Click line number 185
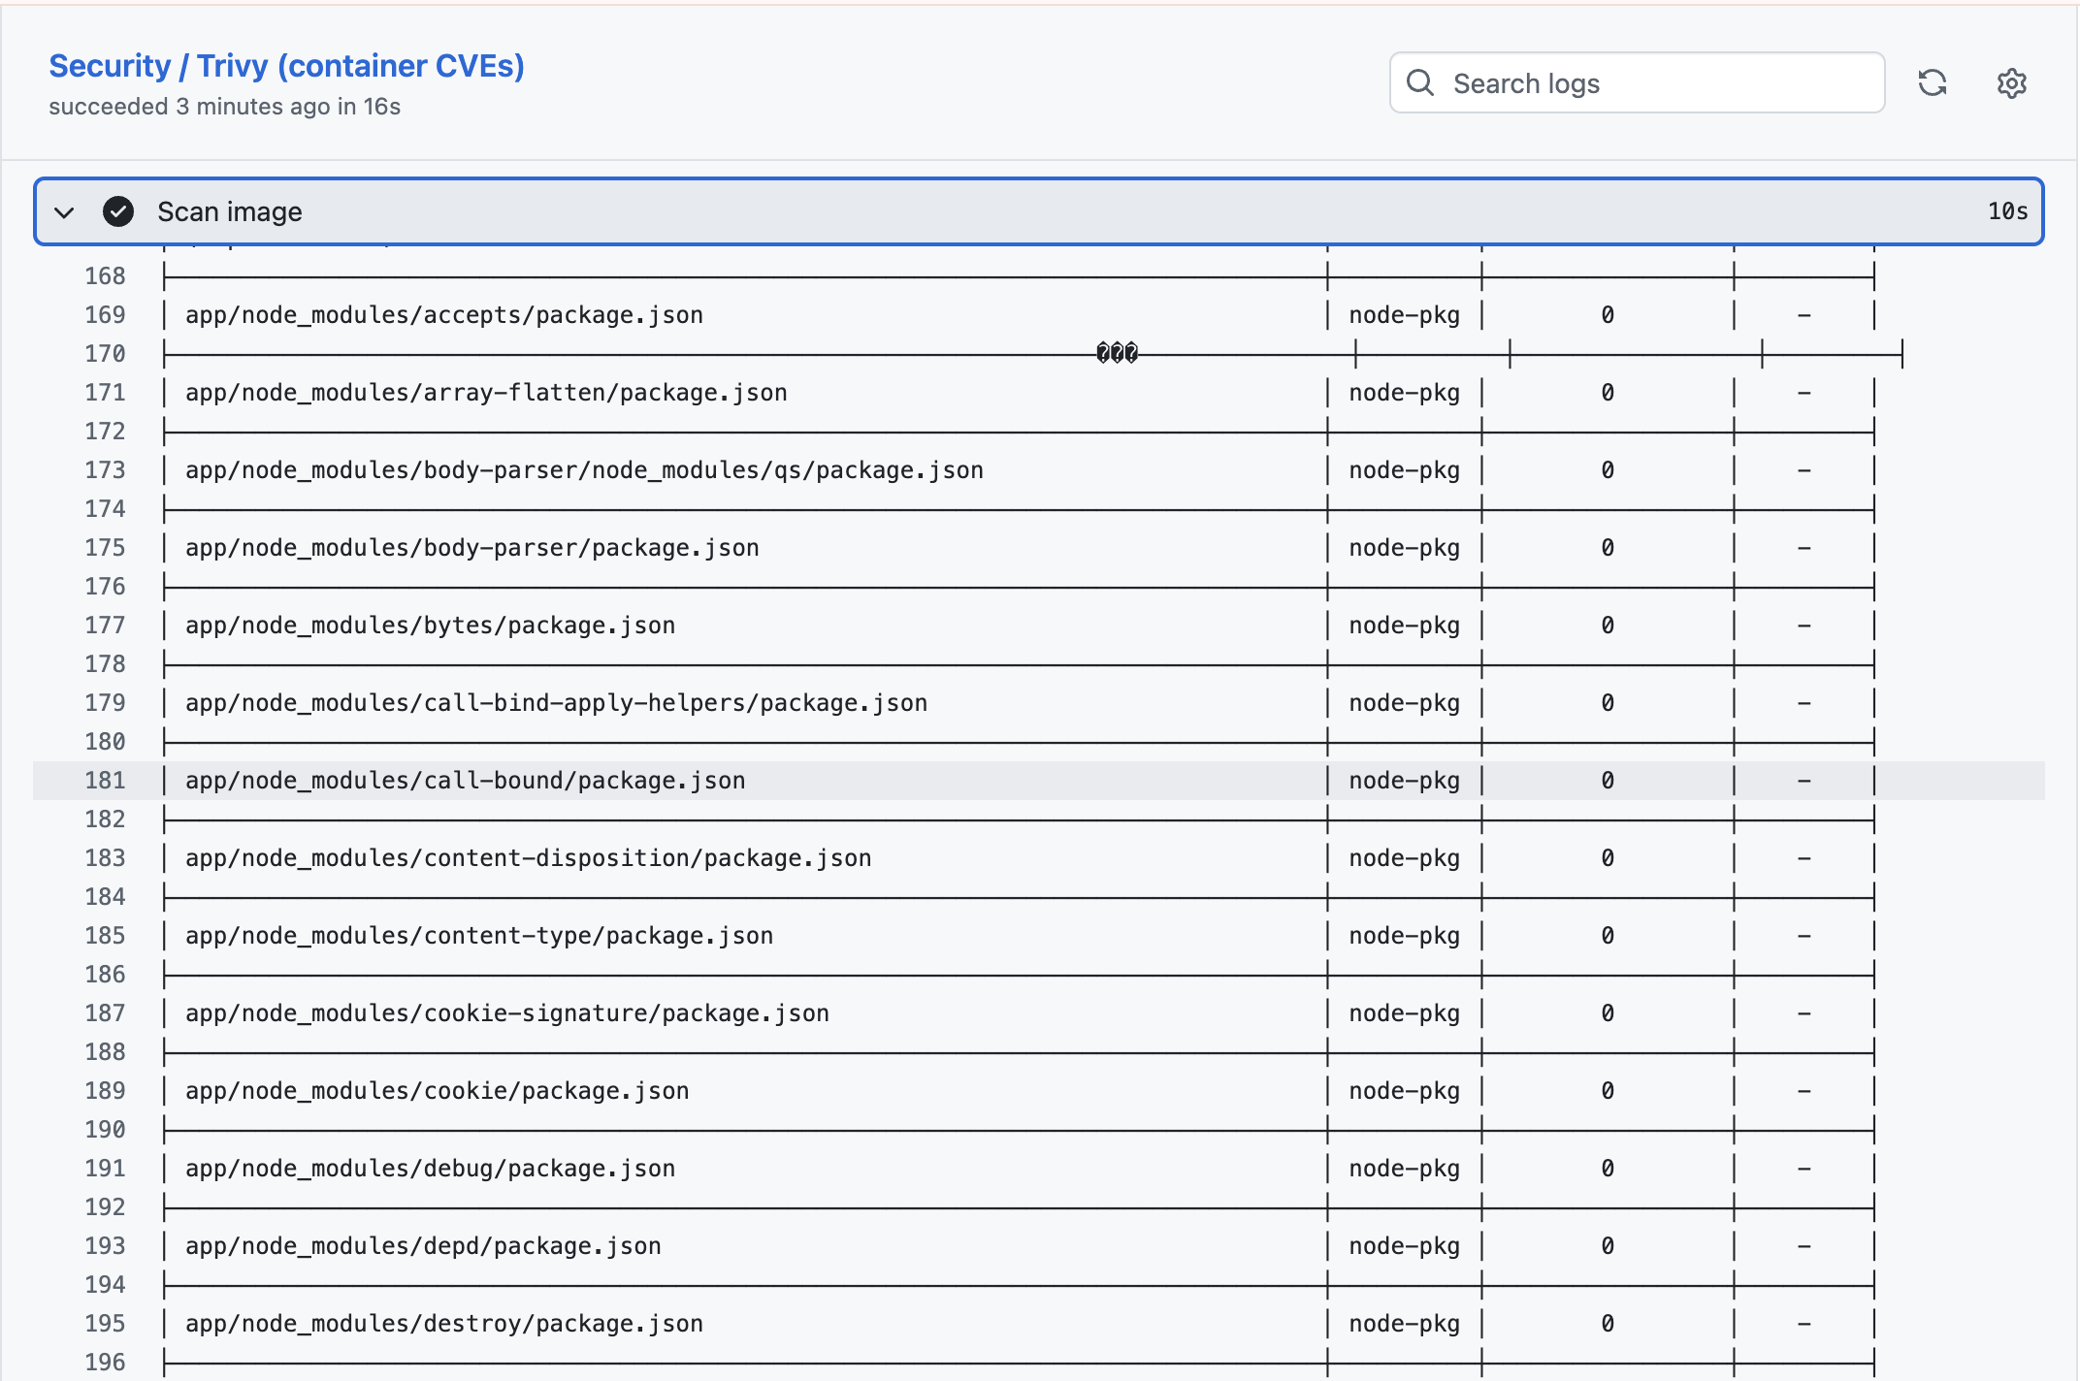The height and width of the screenshot is (1381, 2080). pyautogui.click(x=105, y=936)
